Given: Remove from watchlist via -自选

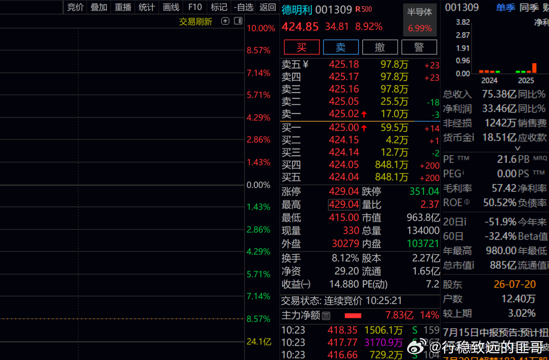Looking at the screenshot, I should [x=244, y=7].
